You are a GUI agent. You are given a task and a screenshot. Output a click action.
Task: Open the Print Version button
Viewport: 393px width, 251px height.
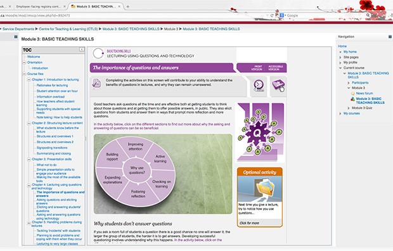[x=256, y=68]
